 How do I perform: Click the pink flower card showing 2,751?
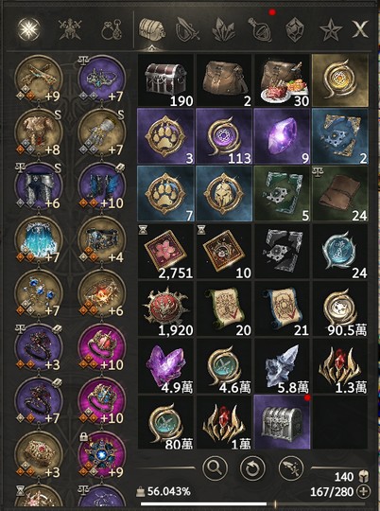pos(165,252)
